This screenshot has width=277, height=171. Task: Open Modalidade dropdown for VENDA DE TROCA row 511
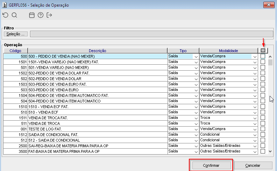point(255,124)
